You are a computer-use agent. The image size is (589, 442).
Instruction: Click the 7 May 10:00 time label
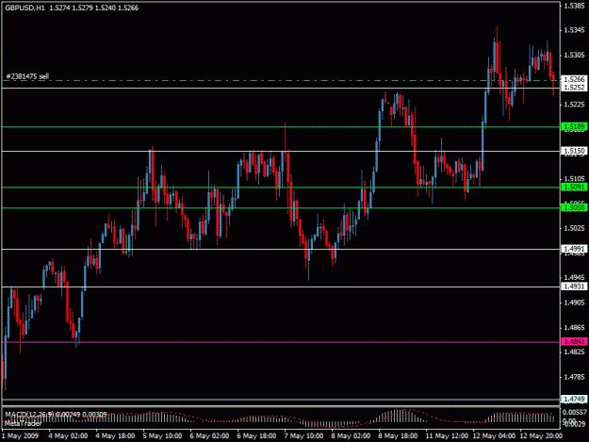click(x=303, y=436)
